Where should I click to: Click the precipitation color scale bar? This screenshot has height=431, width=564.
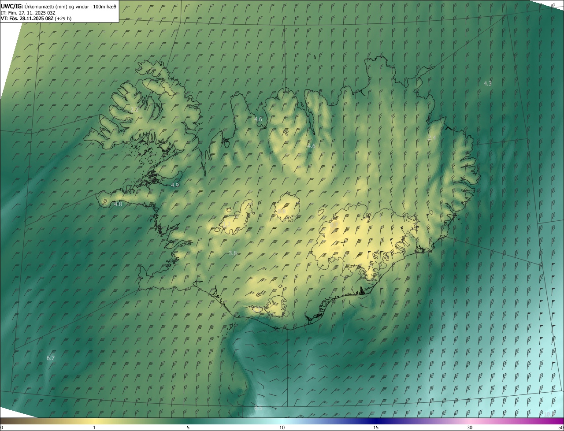coord(282,421)
